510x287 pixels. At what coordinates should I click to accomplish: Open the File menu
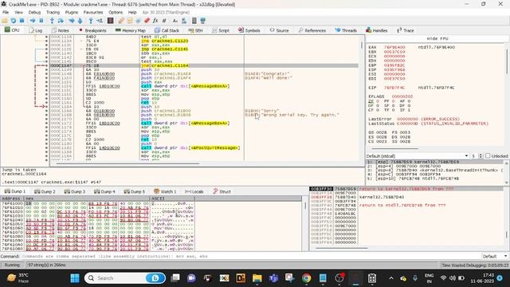[x=6, y=12]
